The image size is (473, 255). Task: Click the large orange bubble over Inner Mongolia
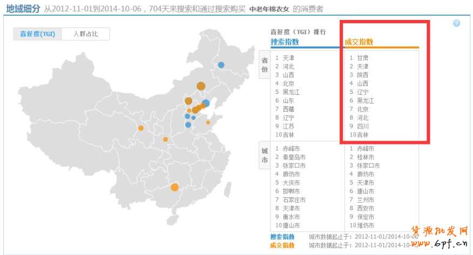click(x=201, y=86)
